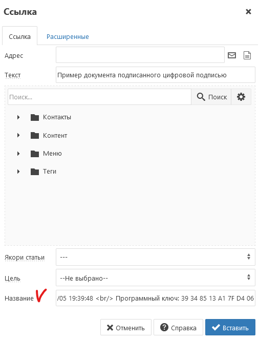
Task: Open the Цель dropdown
Action: tap(156, 278)
